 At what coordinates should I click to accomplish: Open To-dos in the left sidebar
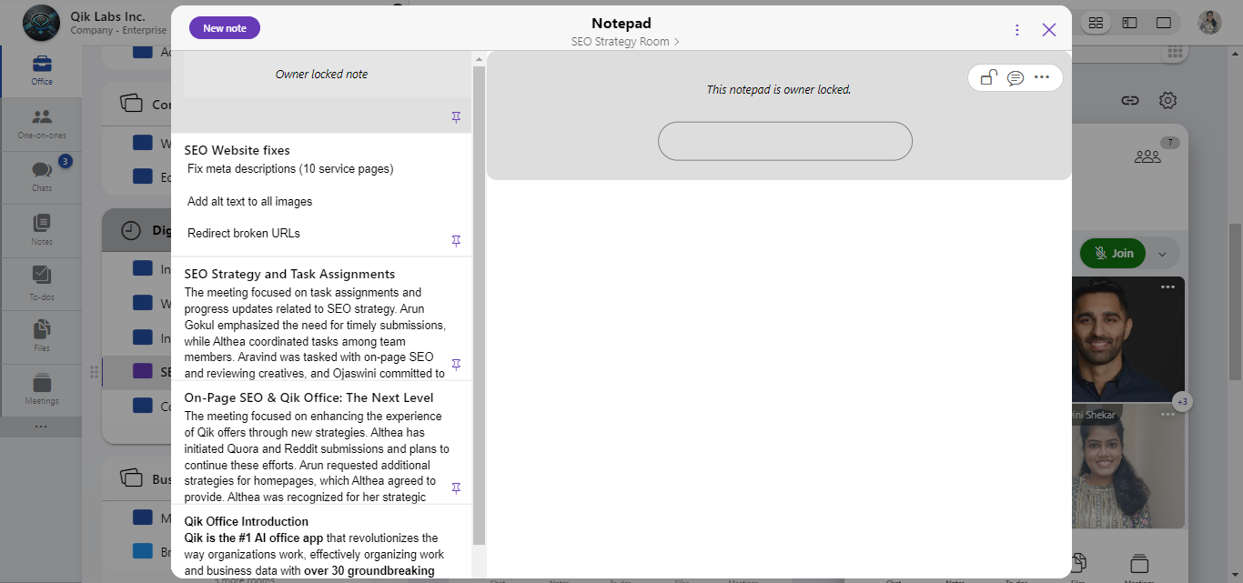[x=42, y=282]
